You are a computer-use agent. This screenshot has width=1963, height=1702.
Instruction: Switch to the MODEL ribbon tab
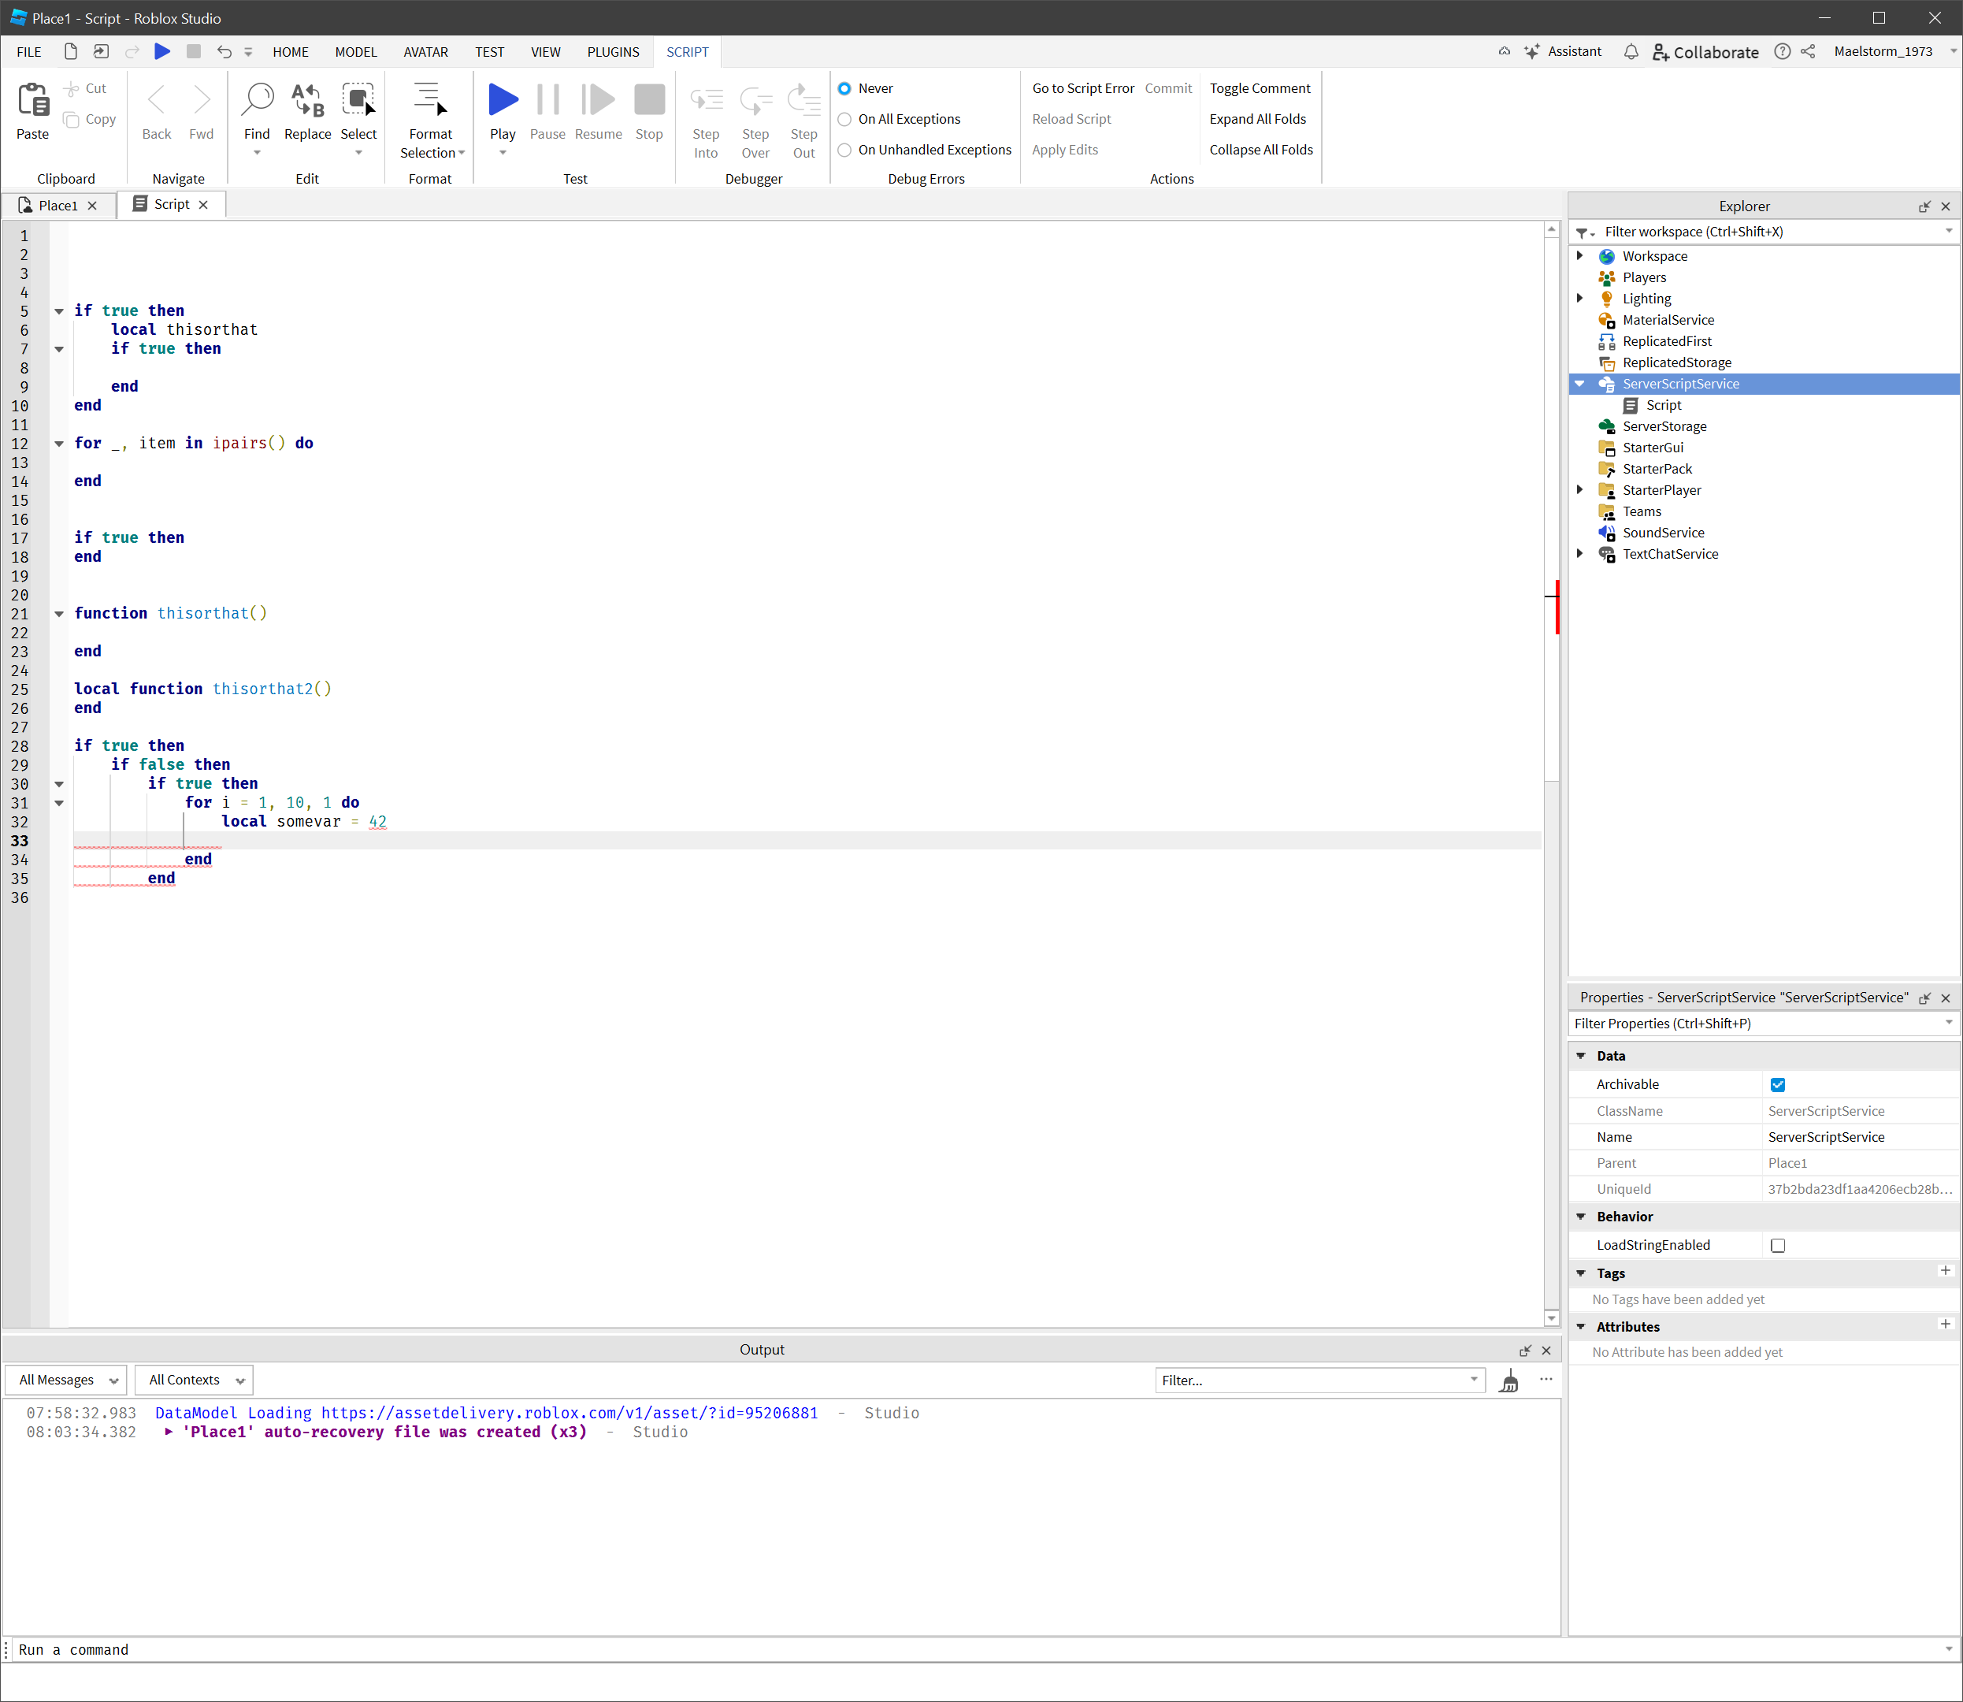[355, 51]
